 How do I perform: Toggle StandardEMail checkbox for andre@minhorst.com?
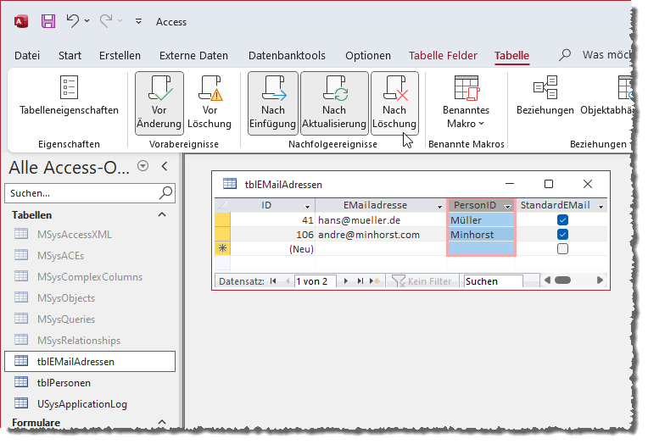coord(562,235)
